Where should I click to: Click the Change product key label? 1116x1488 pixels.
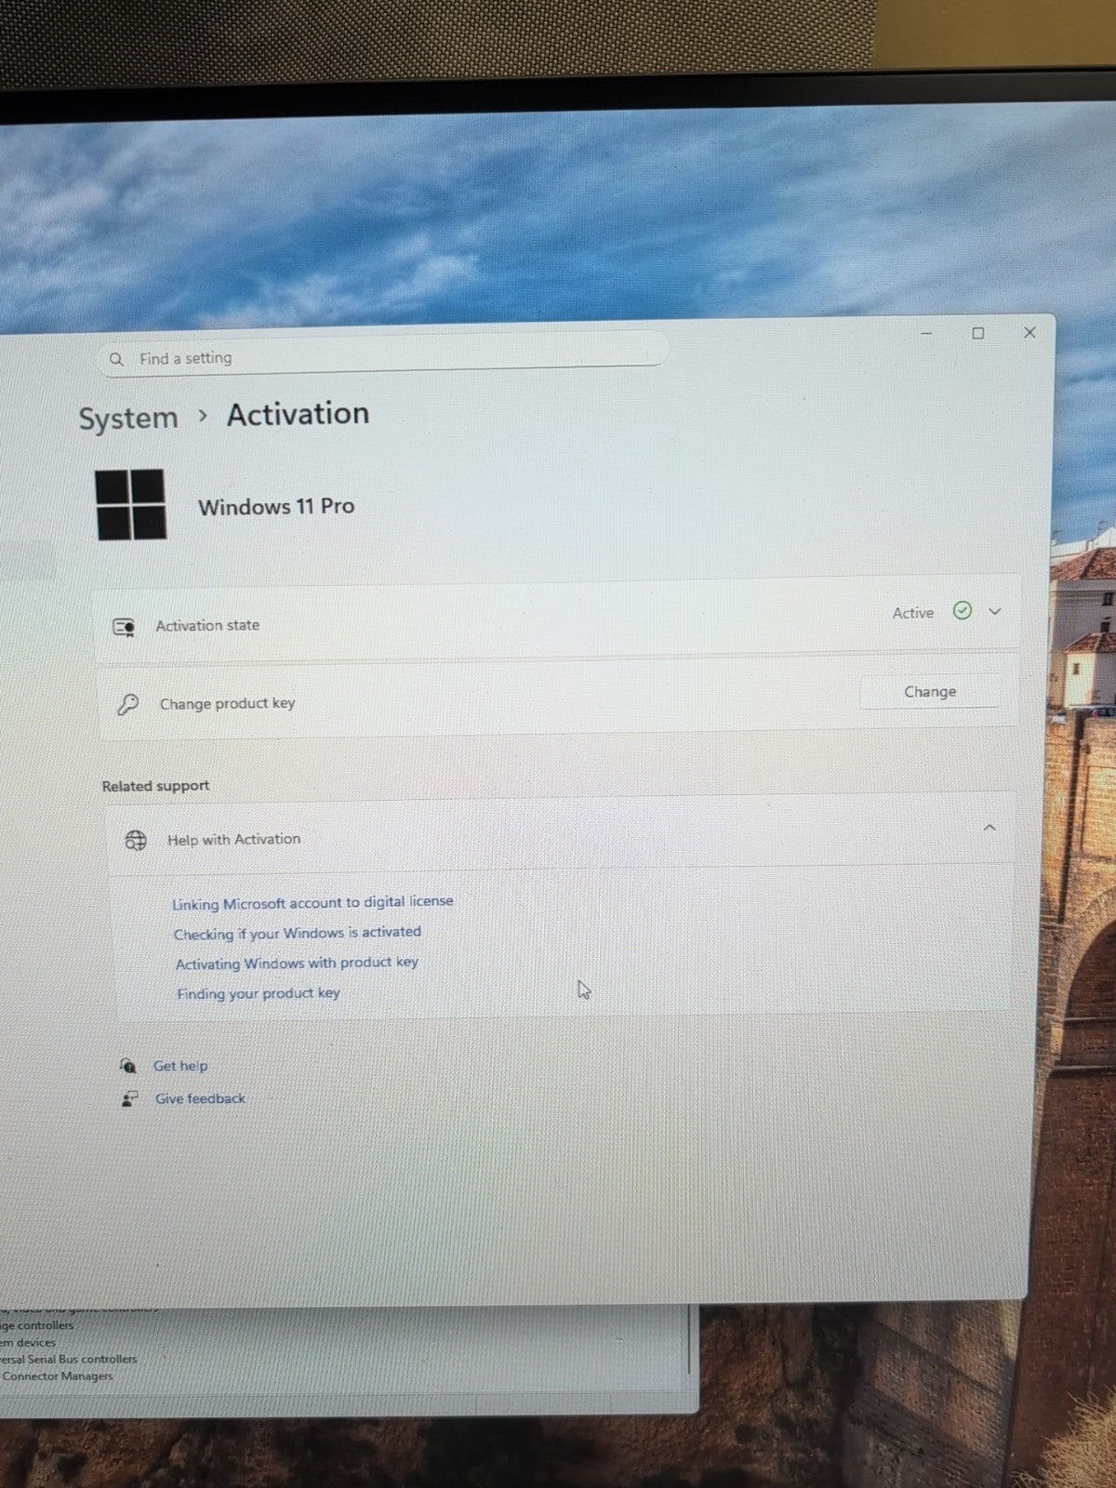[227, 704]
